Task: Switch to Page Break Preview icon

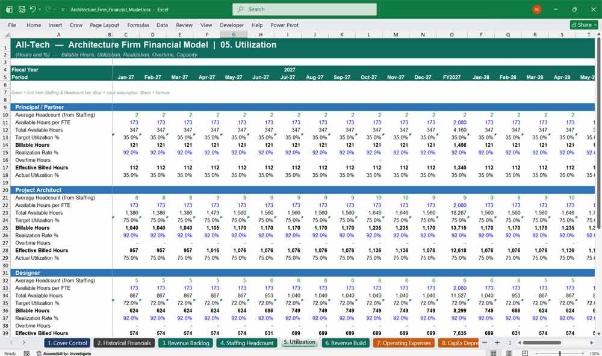Action: pos(524,354)
